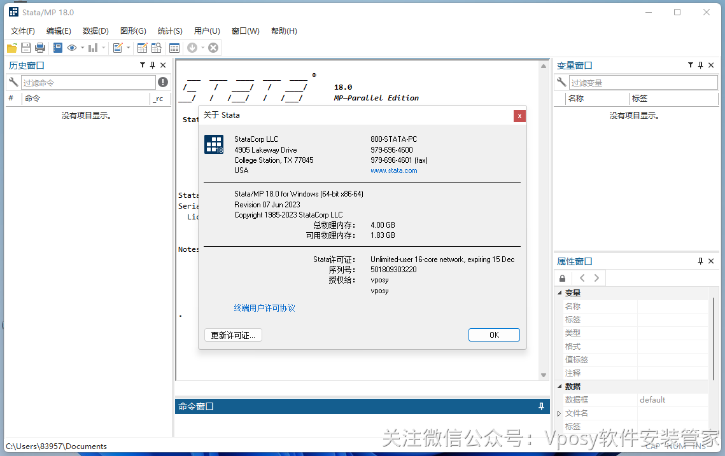
Task: Open the Do-file Editor dropdown arrow
Action: 129,48
